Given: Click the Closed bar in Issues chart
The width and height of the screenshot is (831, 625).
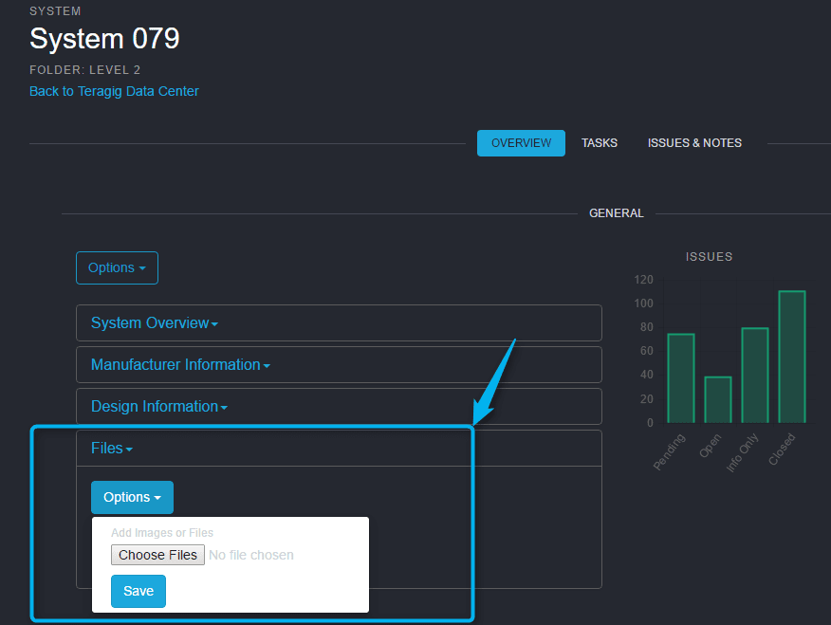Looking at the screenshot, I should tap(792, 357).
